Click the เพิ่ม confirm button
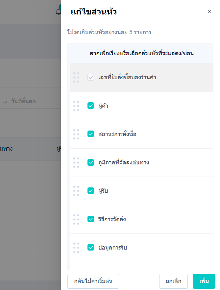Screen dimensions: 220x290 click(x=204, y=281)
